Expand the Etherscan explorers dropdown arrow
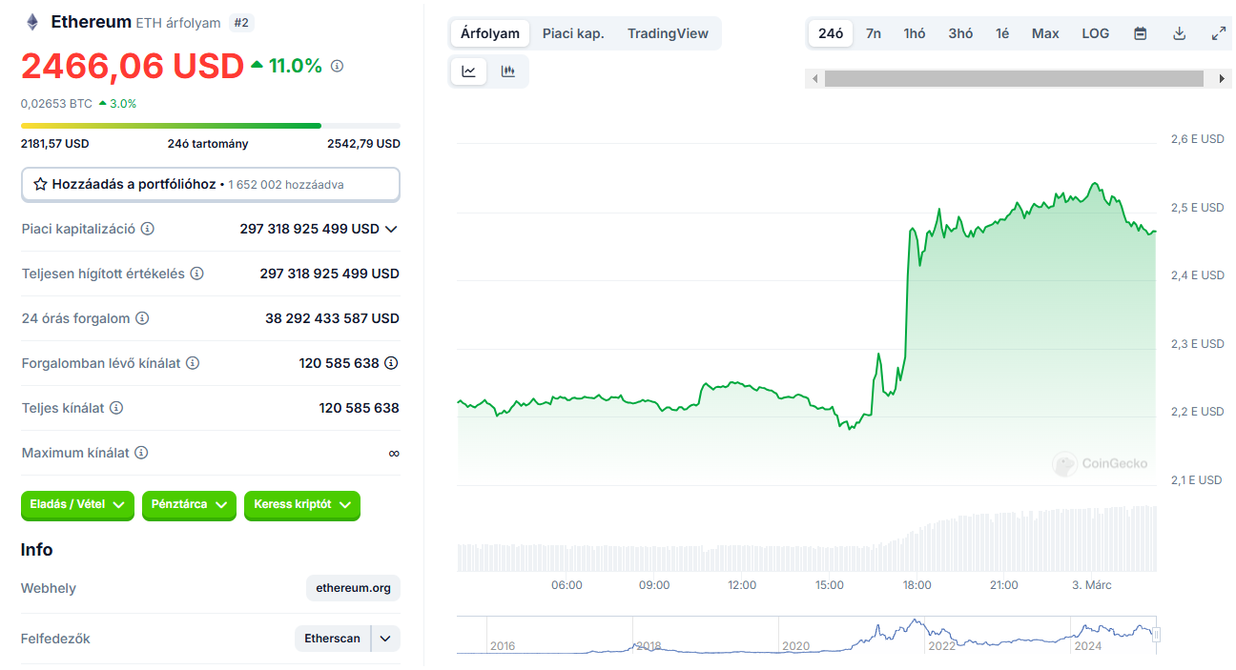Image resolution: width=1236 pixels, height=670 pixels. click(385, 639)
